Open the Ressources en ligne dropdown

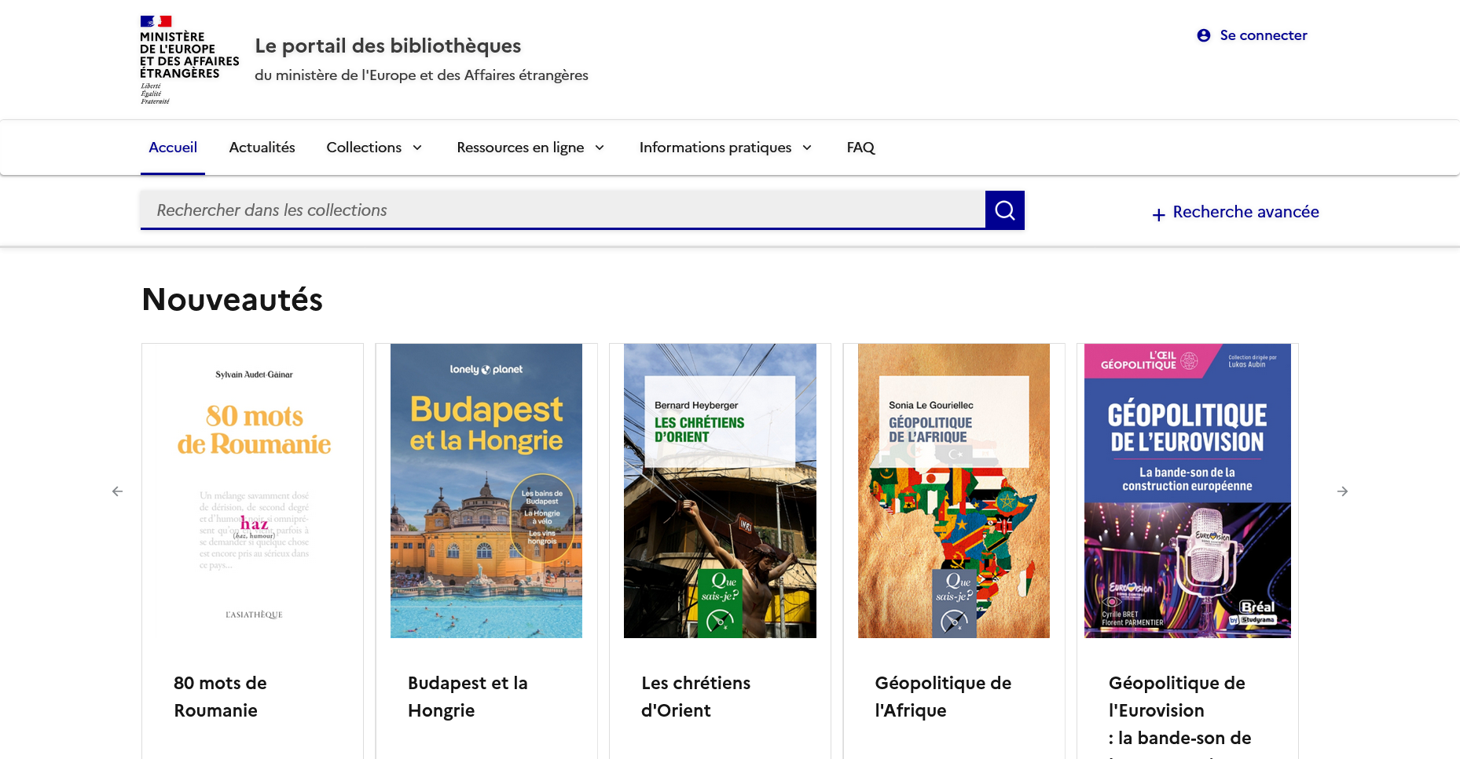click(x=530, y=148)
